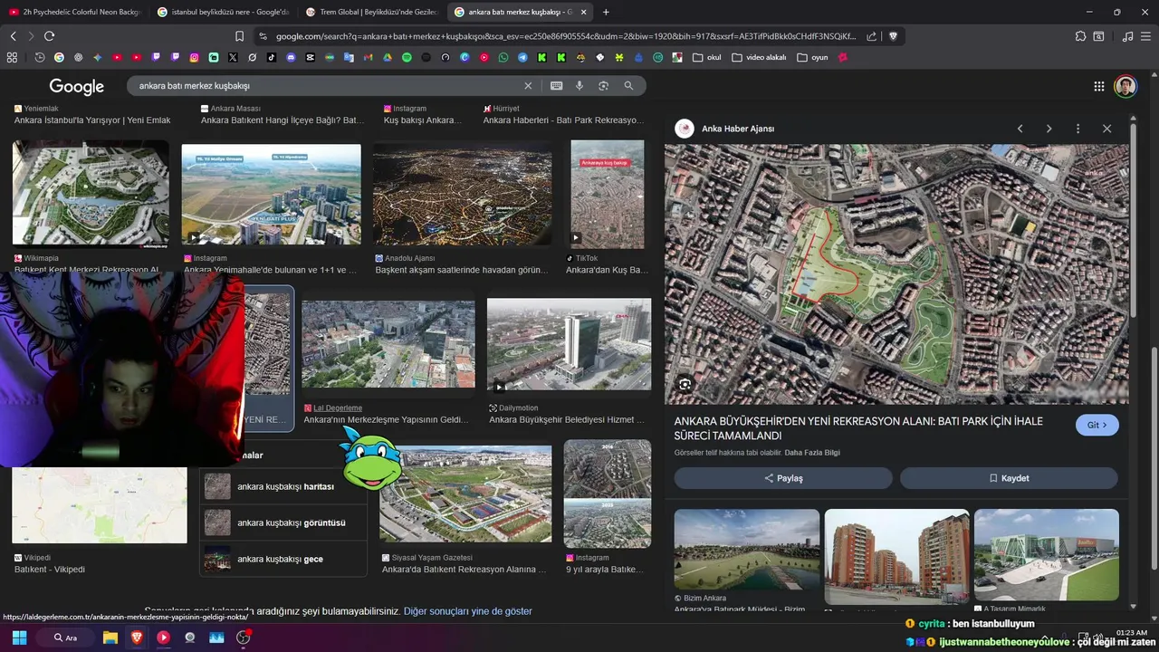The image size is (1159, 652).
Task: Open the Dailymotion white tower thumbnail
Action: point(569,344)
